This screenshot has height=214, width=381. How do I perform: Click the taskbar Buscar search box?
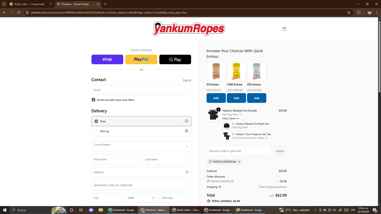point(38,210)
